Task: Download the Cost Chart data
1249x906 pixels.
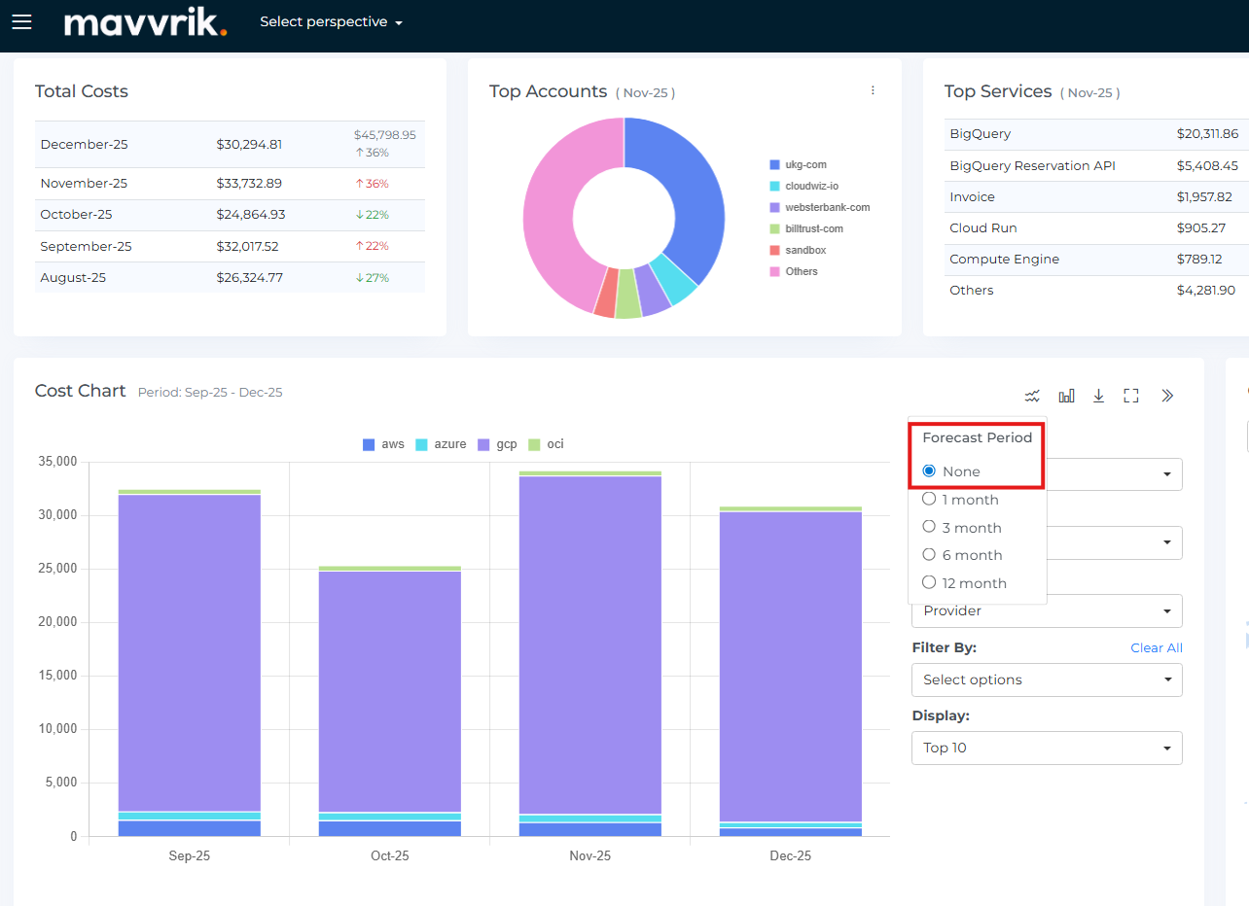Action: (1098, 396)
